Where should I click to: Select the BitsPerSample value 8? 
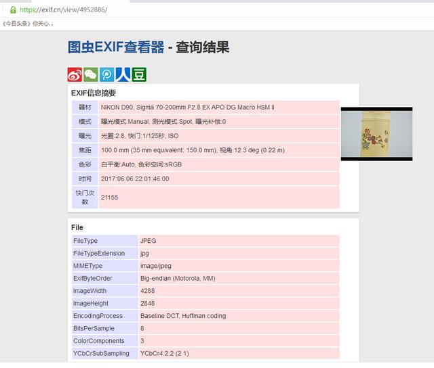click(239, 329)
